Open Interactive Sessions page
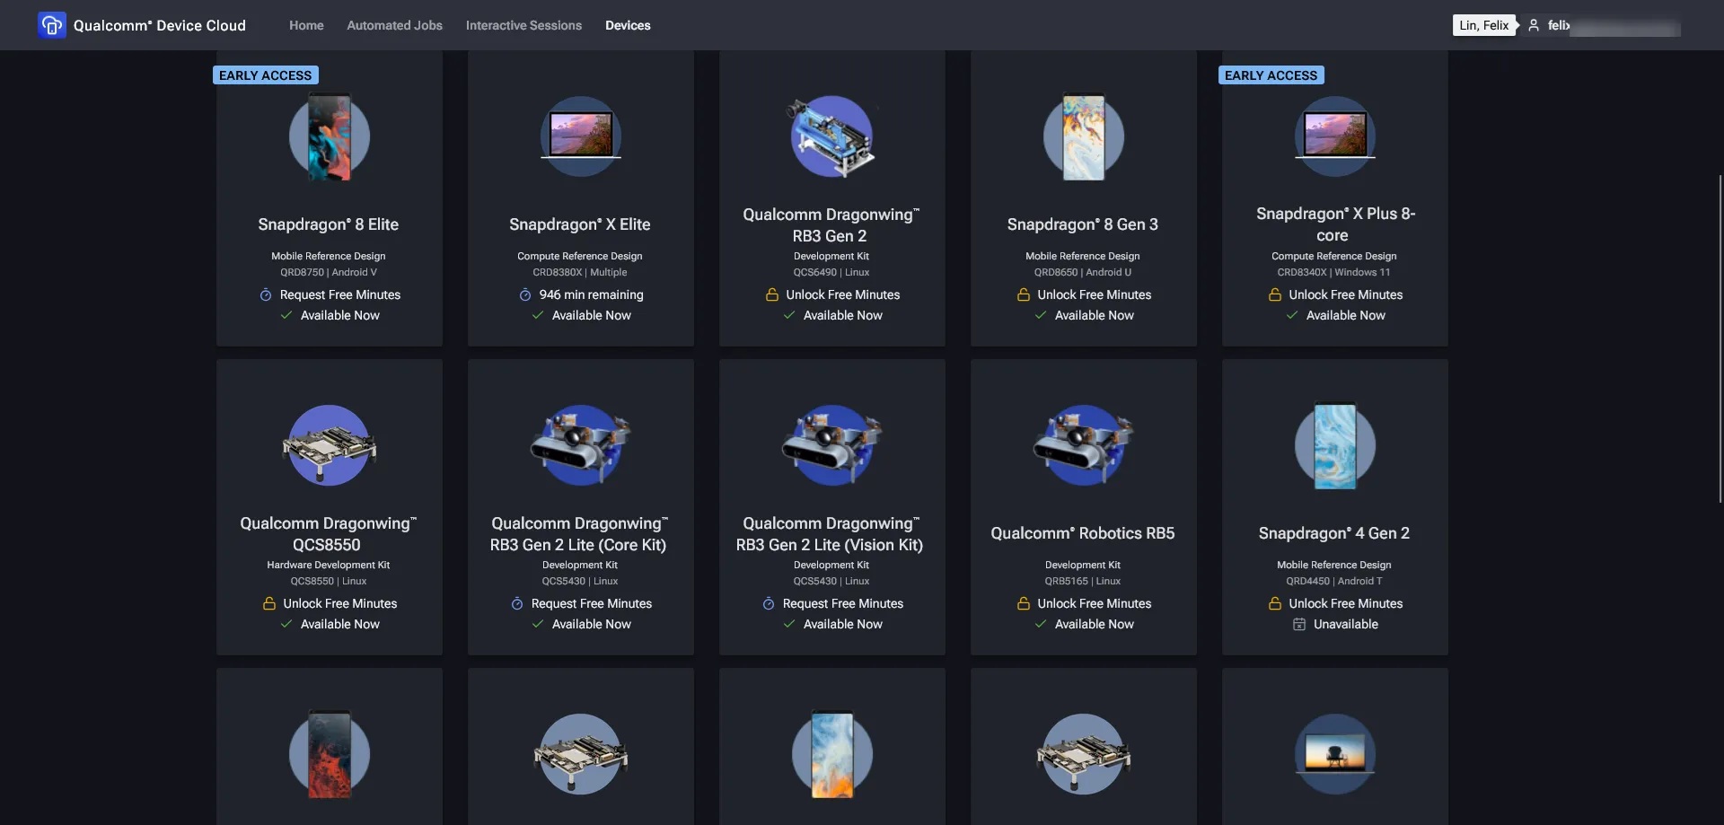Image resolution: width=1724 pixels, height=825 pixels. tap(523, 25)
